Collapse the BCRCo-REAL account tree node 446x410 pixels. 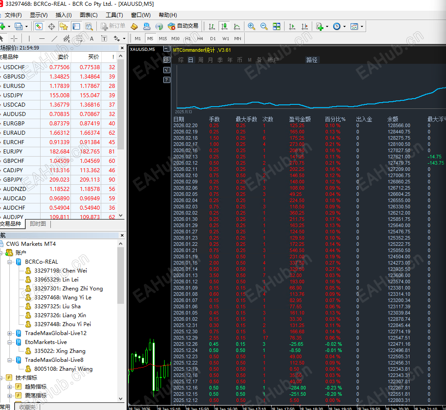click(10, 262)
